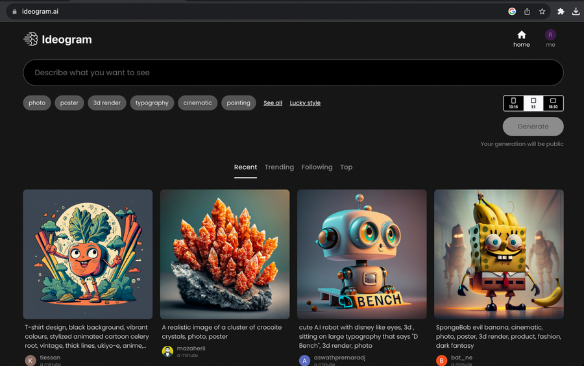Click the Lucky style link
This screenshot has width=584, height=366.
(305, 103)
